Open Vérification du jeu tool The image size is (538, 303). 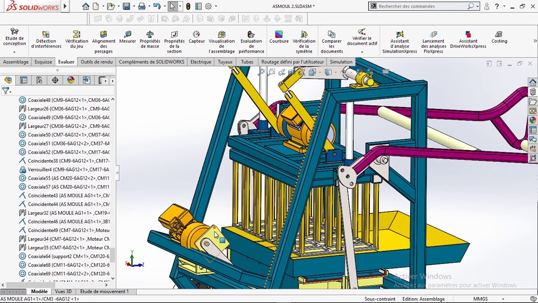tap(76, 40)
